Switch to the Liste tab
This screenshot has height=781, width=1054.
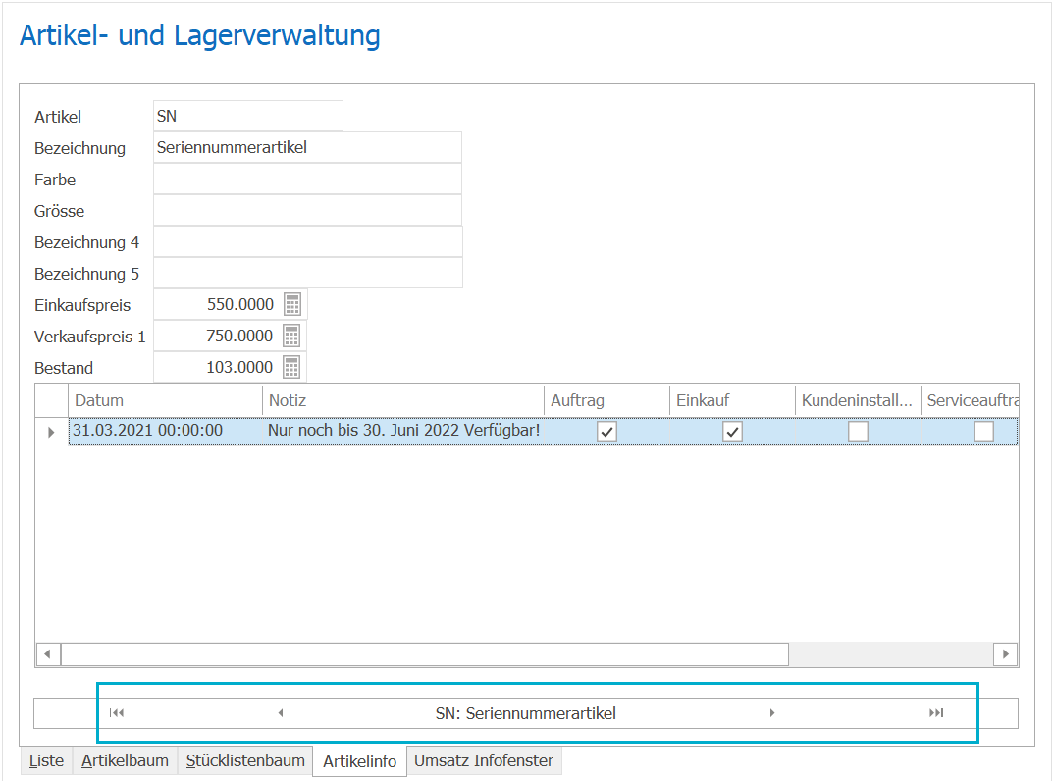click(46, 760)
